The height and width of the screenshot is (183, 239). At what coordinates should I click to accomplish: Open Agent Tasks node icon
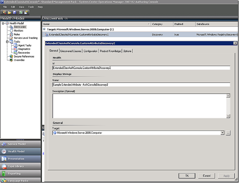click(x=16, y=45)
